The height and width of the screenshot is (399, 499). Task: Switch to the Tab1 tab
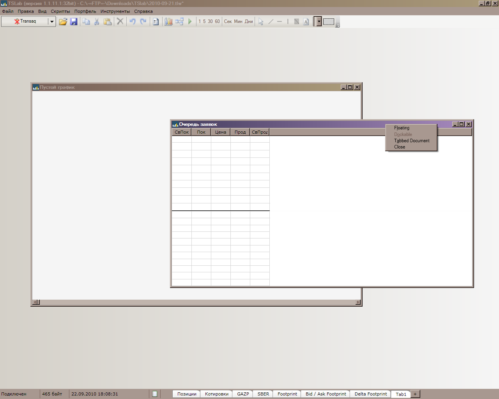pos(401,394)
